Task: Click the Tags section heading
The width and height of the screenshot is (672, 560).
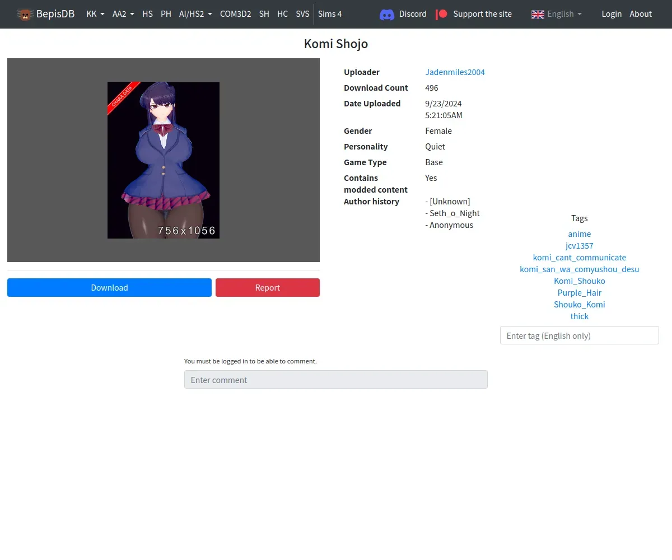Action: [x=580, y=218]
